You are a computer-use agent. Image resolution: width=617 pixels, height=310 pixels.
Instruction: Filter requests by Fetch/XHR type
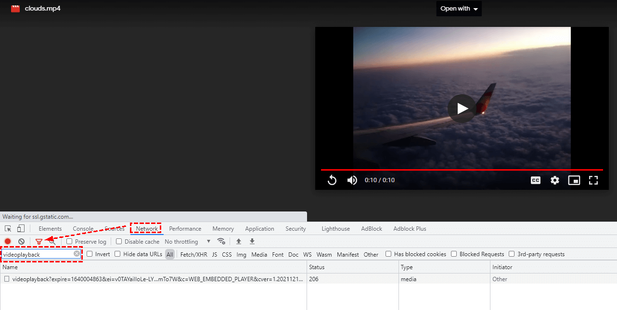[193, 255]
